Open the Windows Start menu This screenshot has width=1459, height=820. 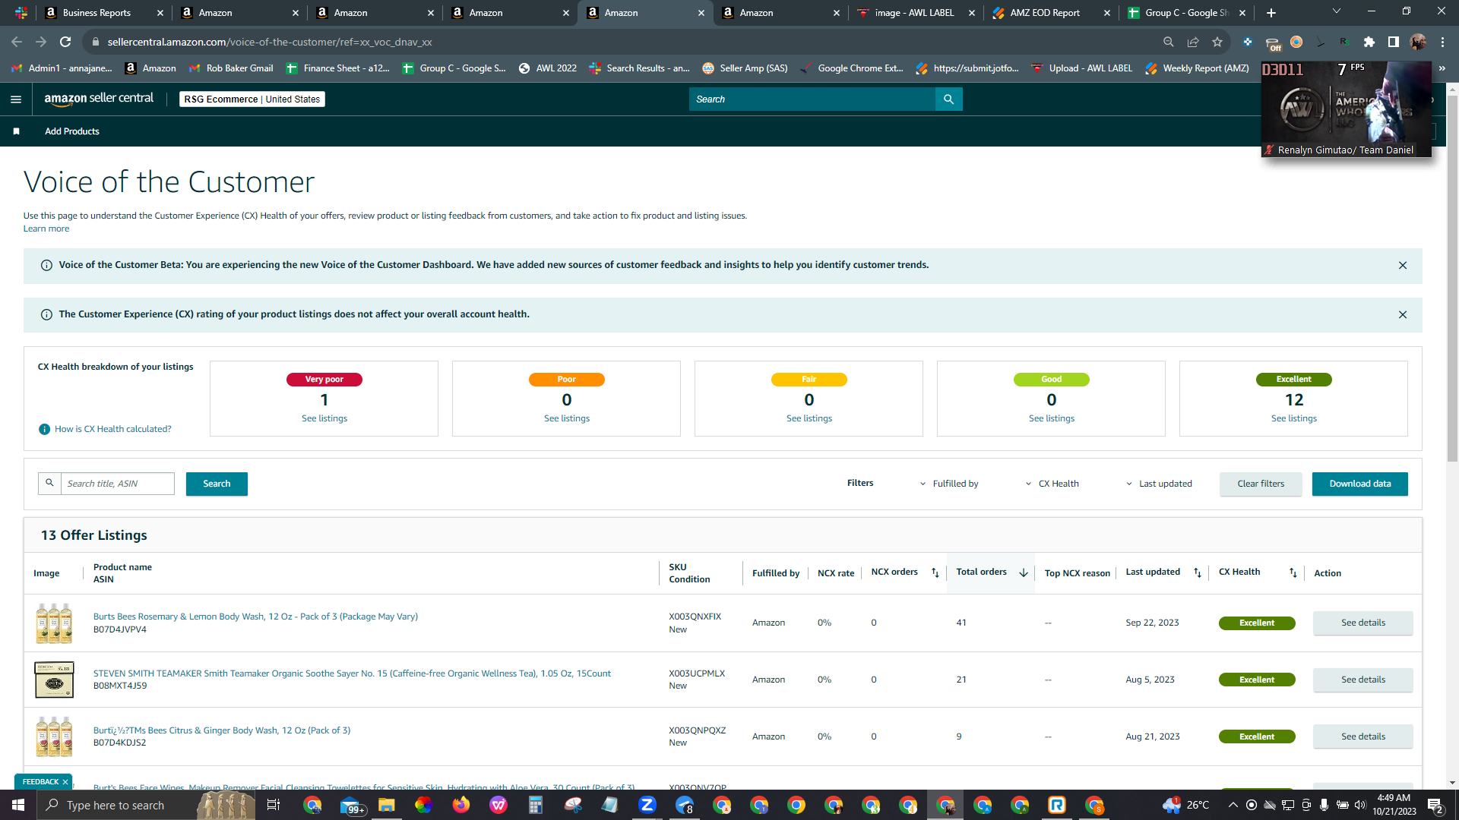click(18, 806)
